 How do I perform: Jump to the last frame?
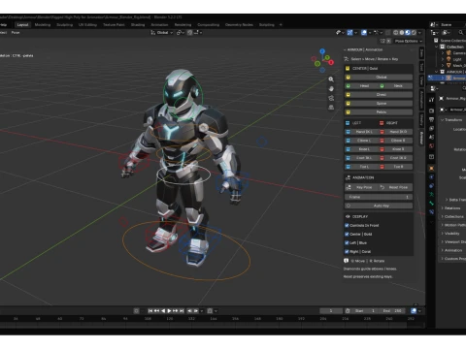[x=182, y=311]
